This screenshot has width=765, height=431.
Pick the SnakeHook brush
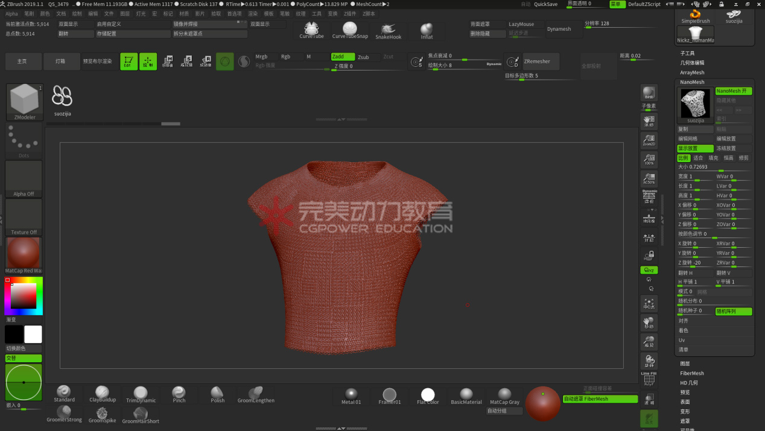click(388, 30)
